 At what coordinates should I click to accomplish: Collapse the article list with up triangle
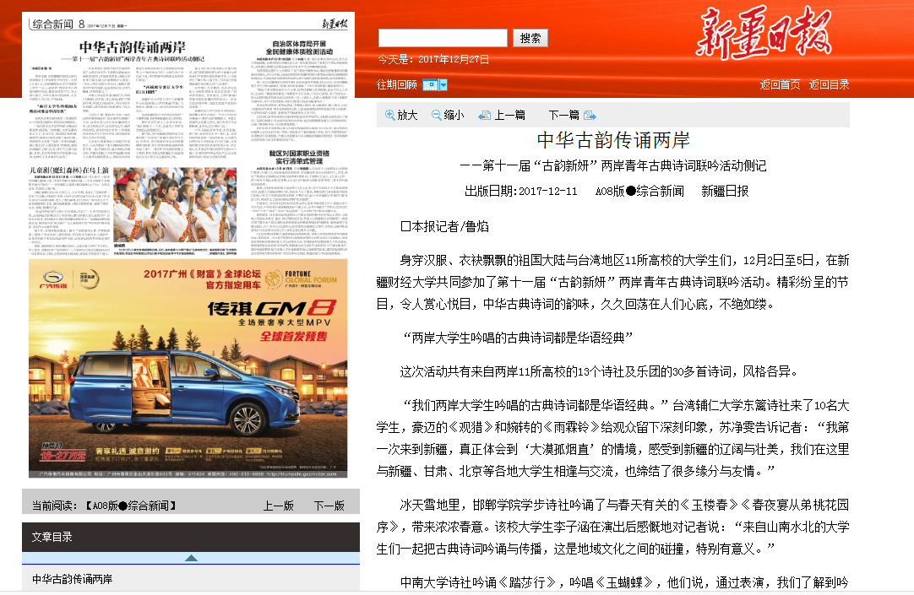pyautogui.click(x=191, y=558)
